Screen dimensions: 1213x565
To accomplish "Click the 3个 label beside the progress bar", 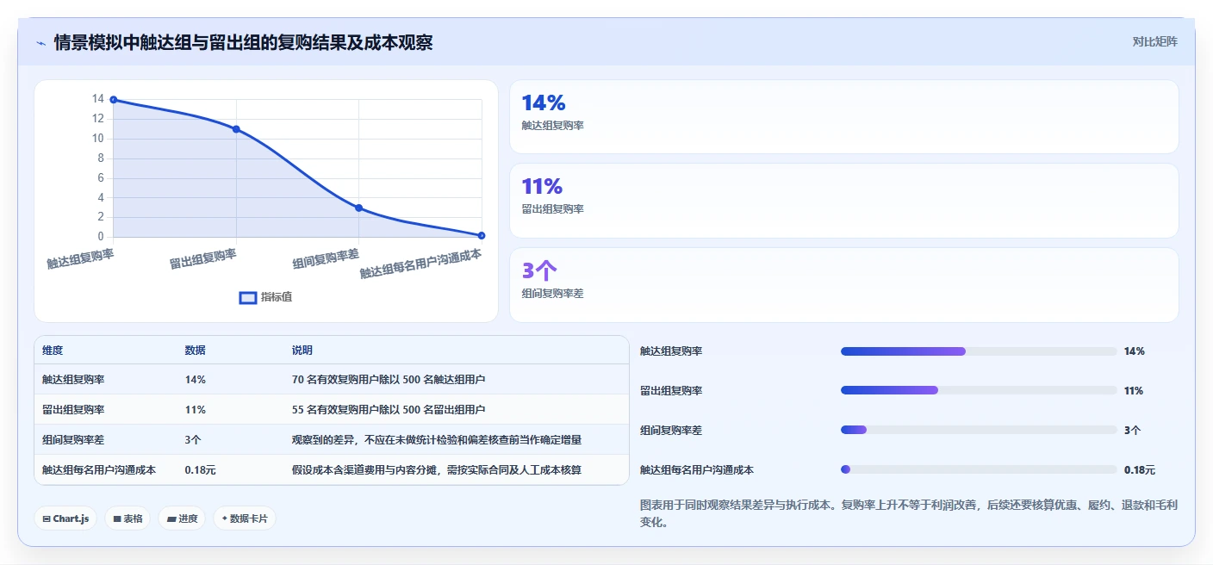I will tap(1133, 430).
